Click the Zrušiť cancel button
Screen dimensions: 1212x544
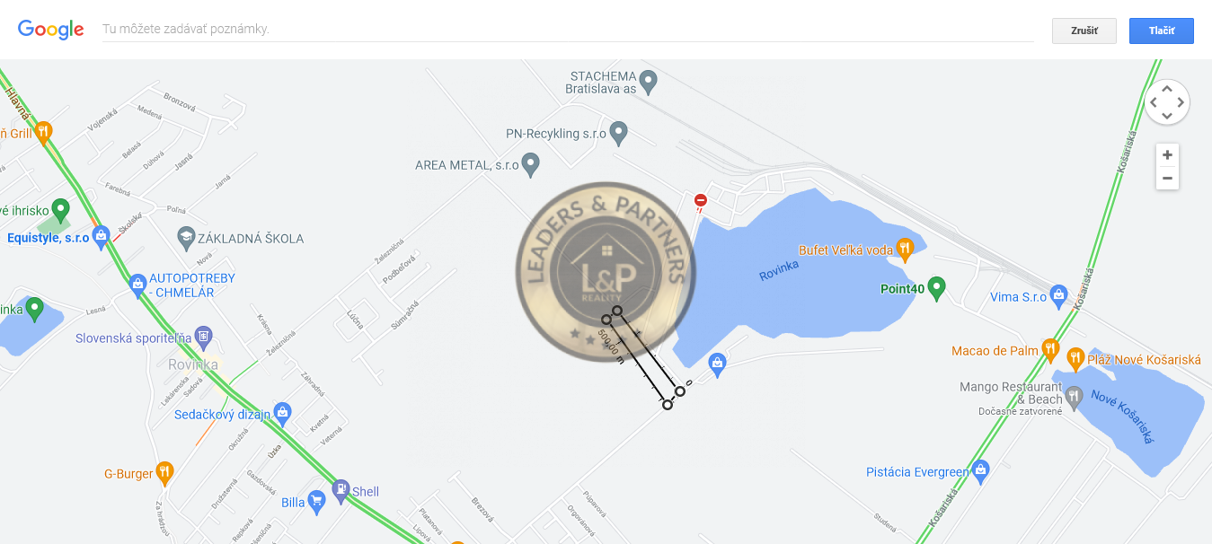click(1084, 31)
